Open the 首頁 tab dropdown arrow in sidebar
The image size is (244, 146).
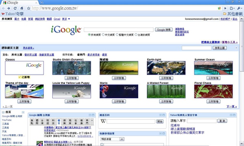pyautogui.click(x=23, y=112)
